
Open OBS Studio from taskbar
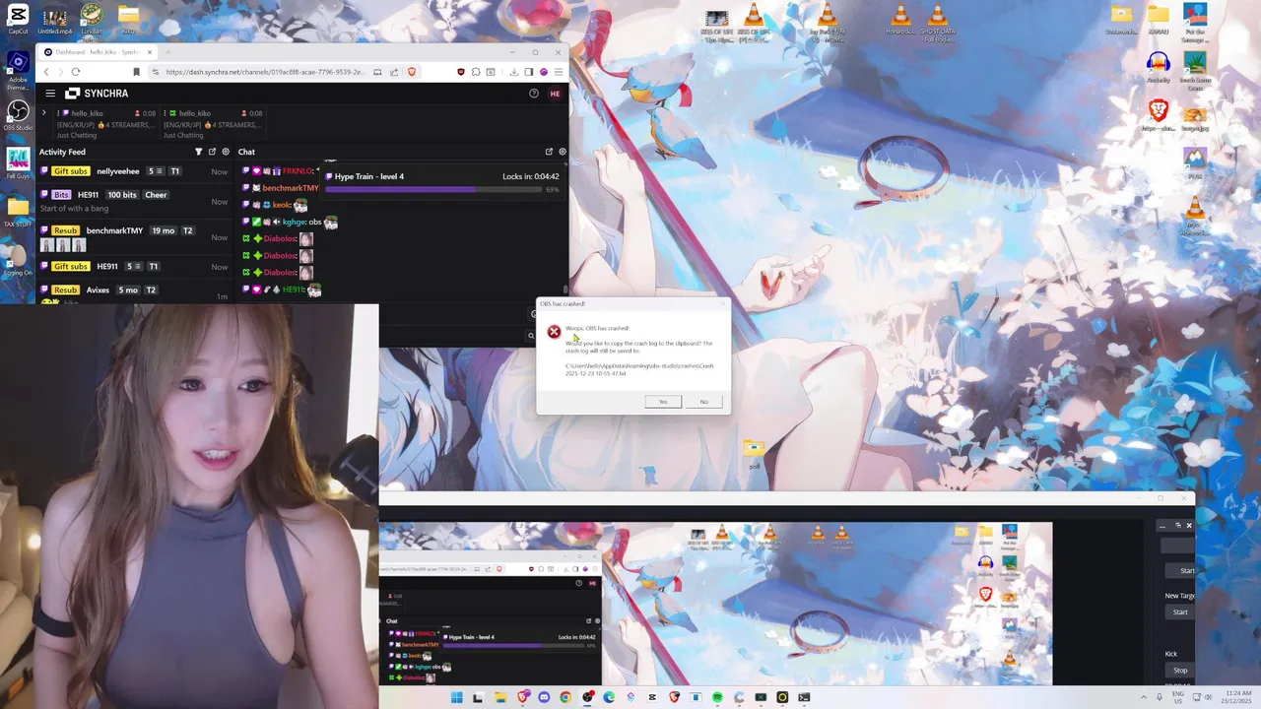[587, 697]
